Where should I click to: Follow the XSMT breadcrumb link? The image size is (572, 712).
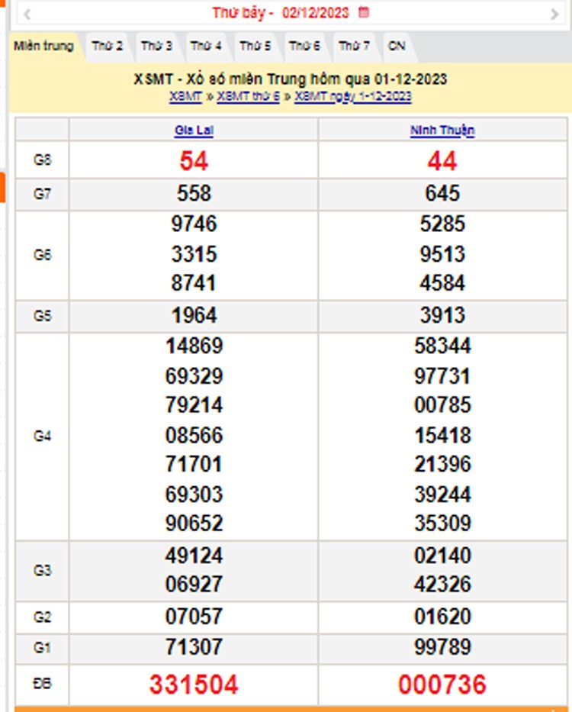[185, 96]
